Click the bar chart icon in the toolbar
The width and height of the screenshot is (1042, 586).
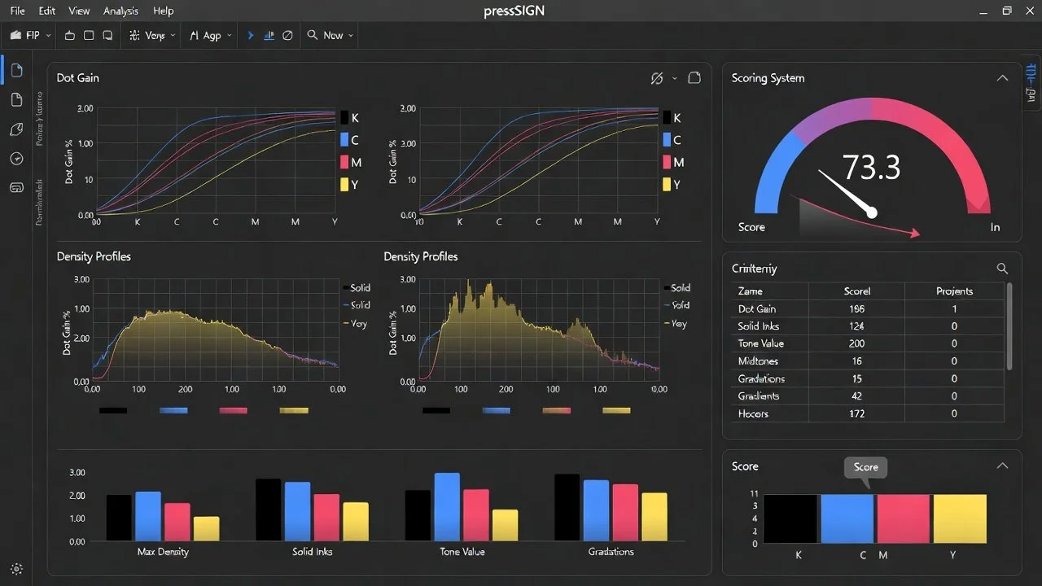click(269, 35)
